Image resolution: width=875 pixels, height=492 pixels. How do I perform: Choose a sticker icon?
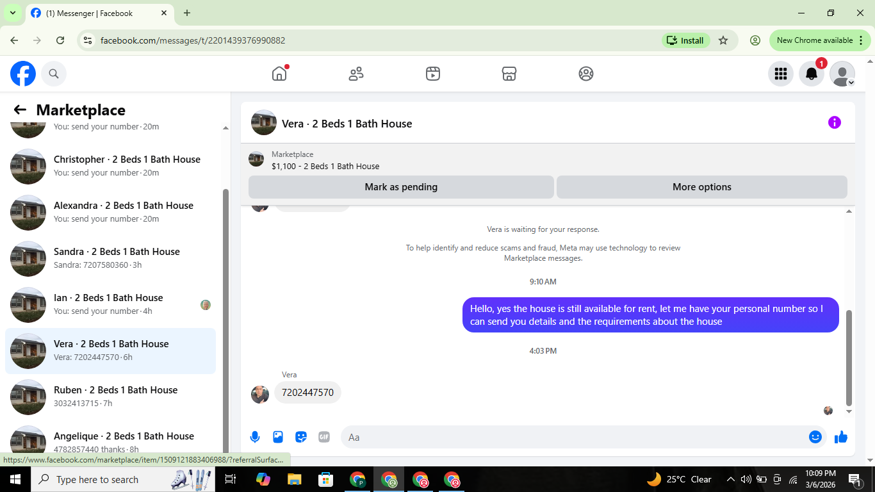[x=301, y=437]
